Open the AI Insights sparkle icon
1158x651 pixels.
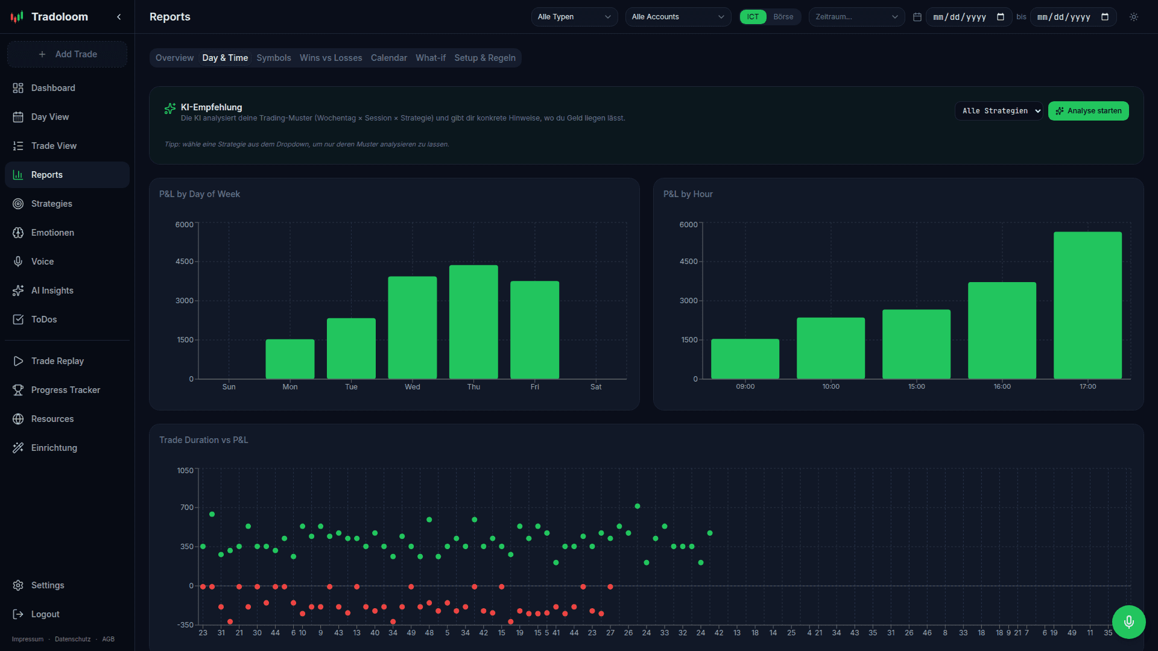click(18, 291)
